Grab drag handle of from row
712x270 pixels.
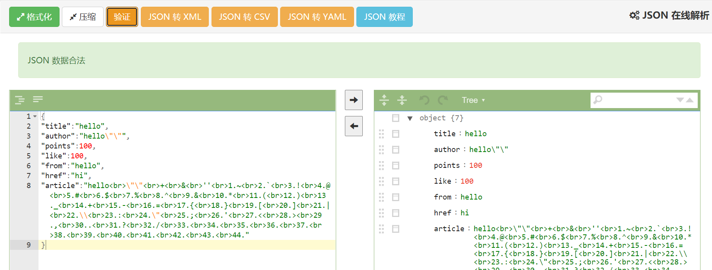pos(381,197)
